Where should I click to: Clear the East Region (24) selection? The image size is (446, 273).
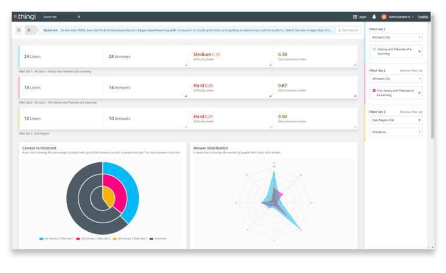[x=419, y=120]
